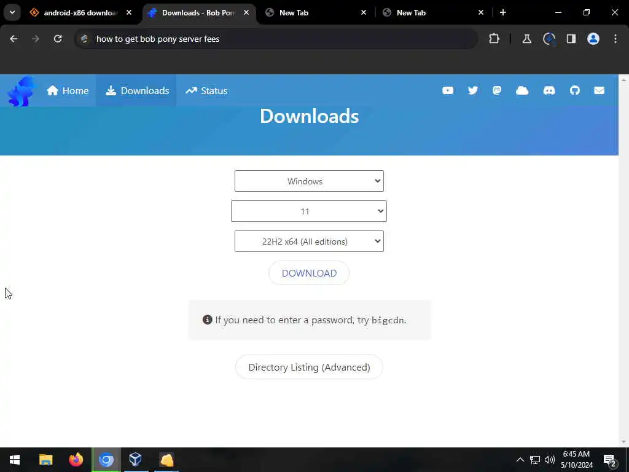Add a new tab with the plus button

pyautogui.click(x=503, y=12)
